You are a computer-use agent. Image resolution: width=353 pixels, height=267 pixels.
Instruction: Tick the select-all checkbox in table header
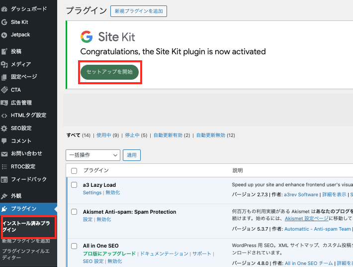74,171
